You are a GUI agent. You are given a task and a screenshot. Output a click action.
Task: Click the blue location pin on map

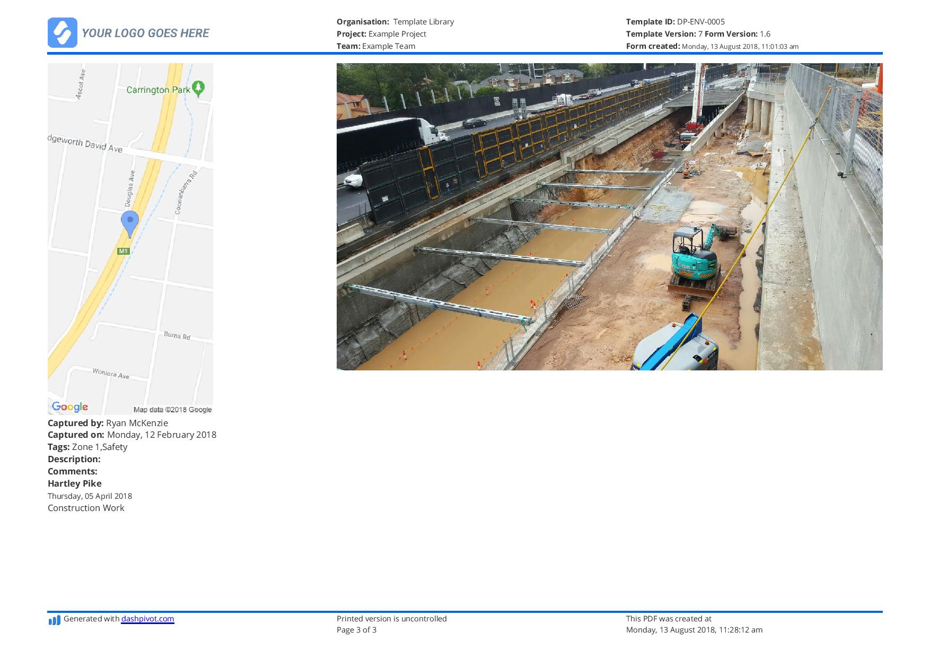point(130,224)
